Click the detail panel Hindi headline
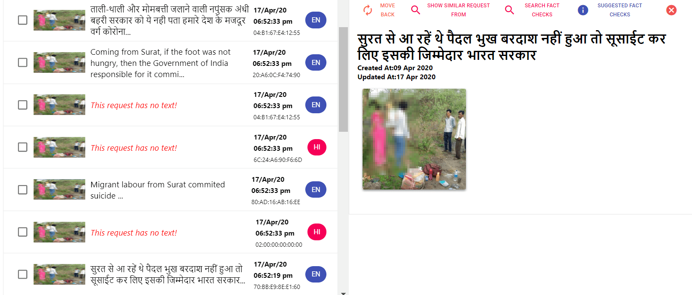The width and height of the screenshot is (692, 295). point(512,47)
